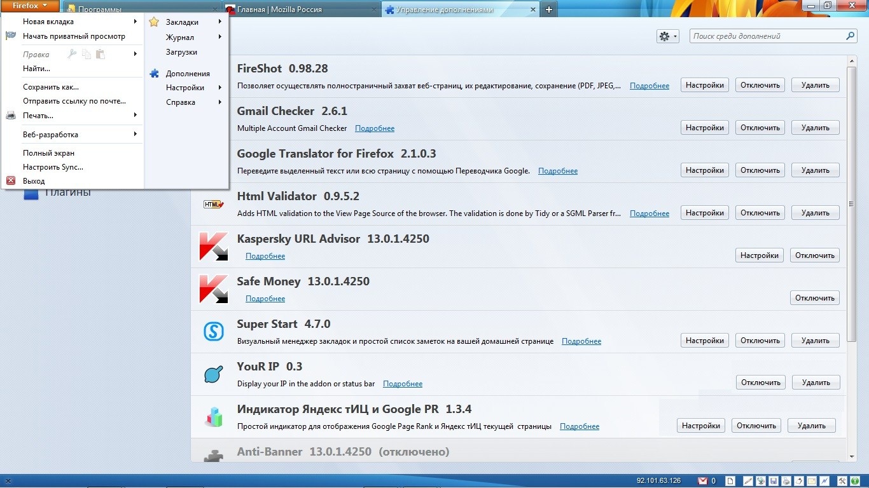Click the yellow star Закладки icon
The height and width of the screenshot is (488, 869).
tap(154, 22)
